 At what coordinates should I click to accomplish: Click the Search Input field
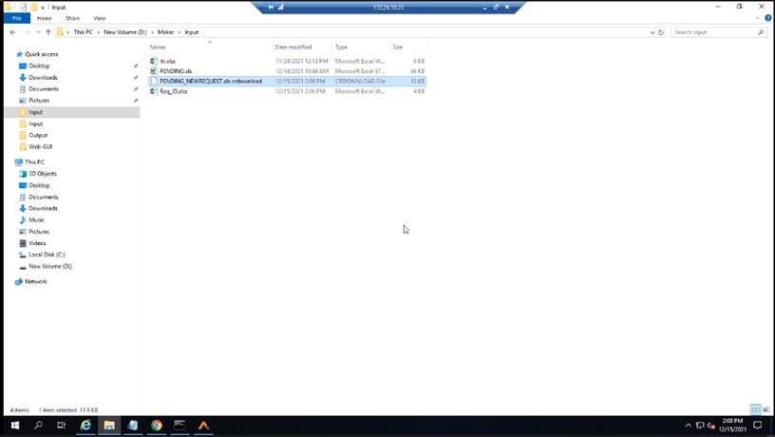(x=714, y=32)
